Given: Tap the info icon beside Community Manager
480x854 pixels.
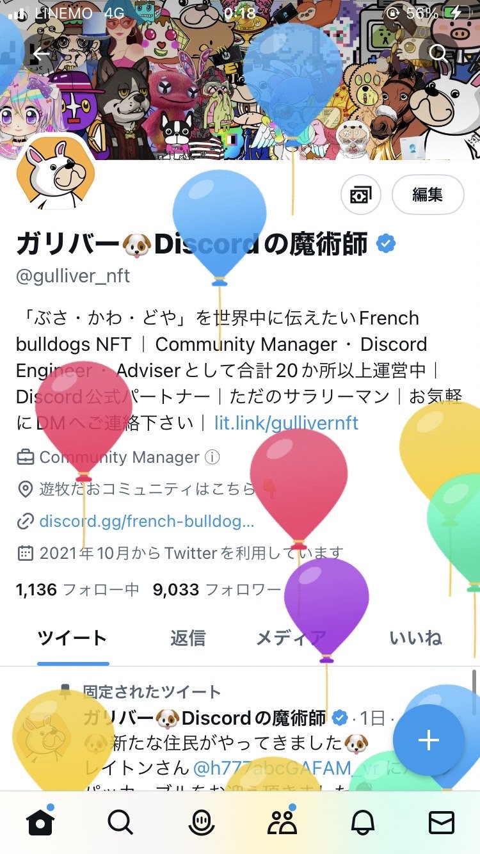Looking at the screenshot, I should click(x=212, y=458).
